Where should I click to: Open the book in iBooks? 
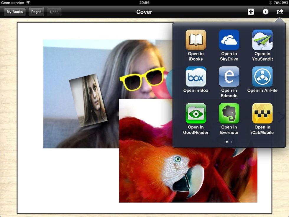point(196,40)
